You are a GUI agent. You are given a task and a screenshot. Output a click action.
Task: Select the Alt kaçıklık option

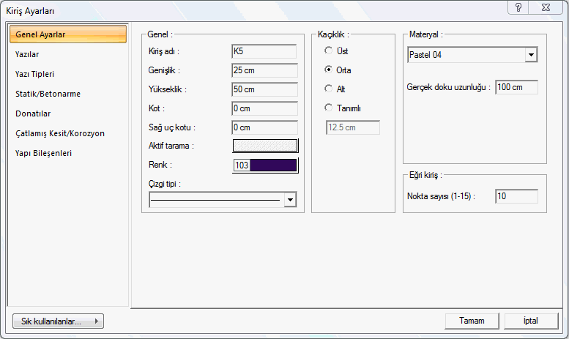(330, 89)
